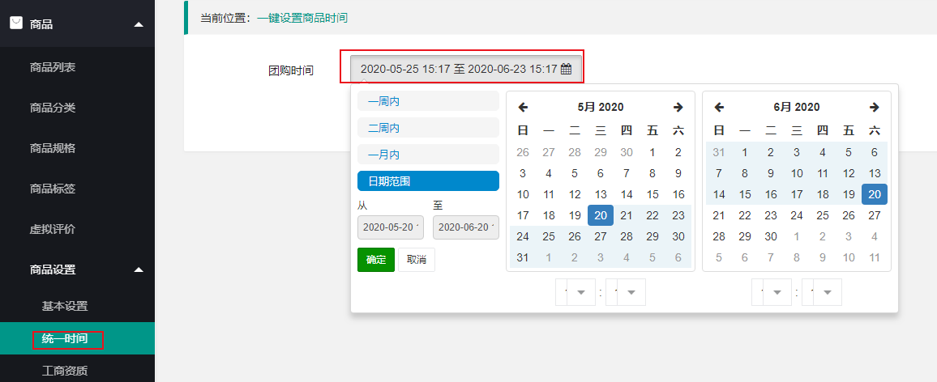Select highlighted day 20 in May calendar
The width and height of the screenshot is (937, 382).
pos(601,215)
